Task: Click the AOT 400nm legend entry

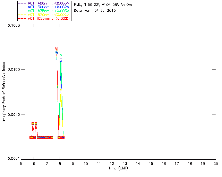Action: tap(44, 3)
